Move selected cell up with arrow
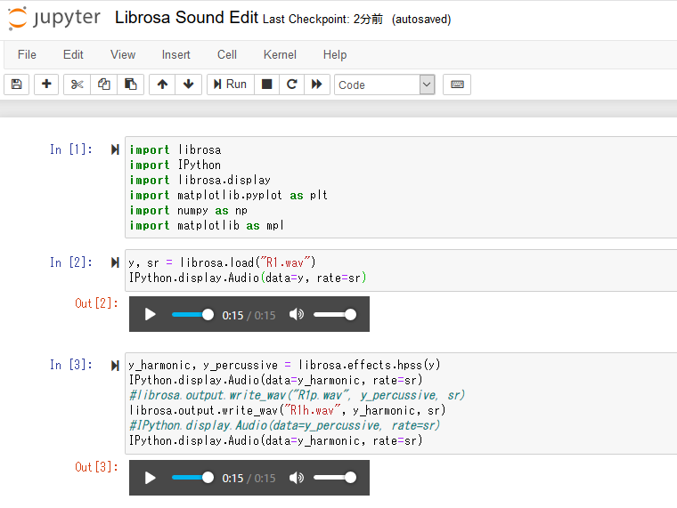Screen dimensions: 677x508 [162, 85]
